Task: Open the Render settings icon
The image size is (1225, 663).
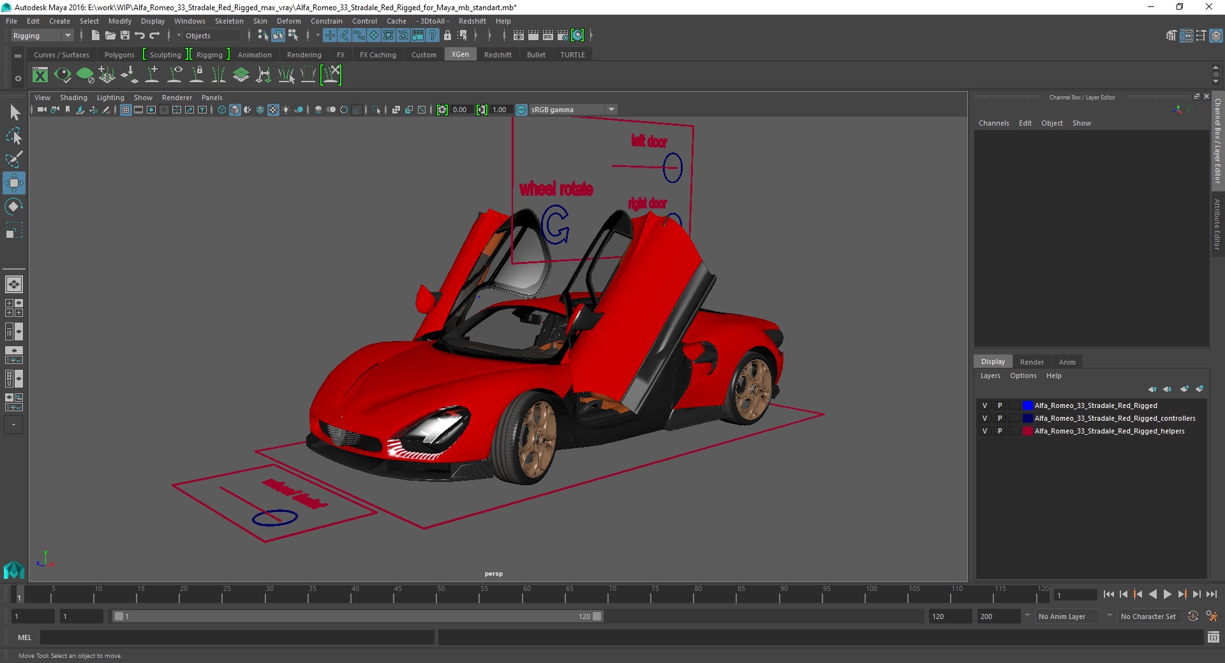Action: click(x=563, y=36)
